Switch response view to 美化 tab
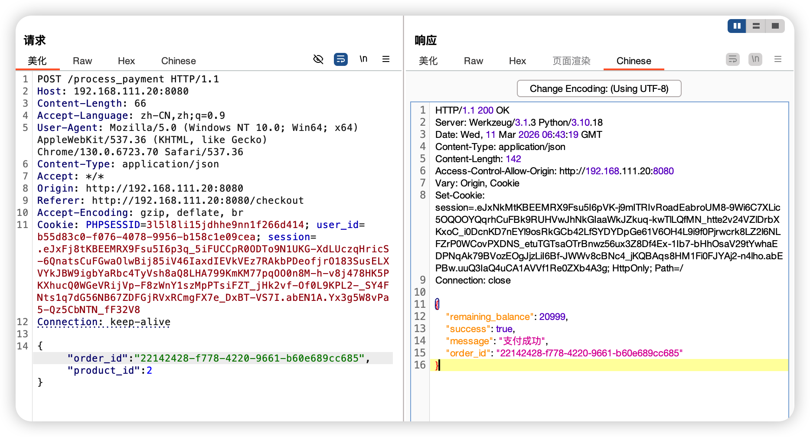This screenshot has width=810, height=437. click(x=428, y=61)
